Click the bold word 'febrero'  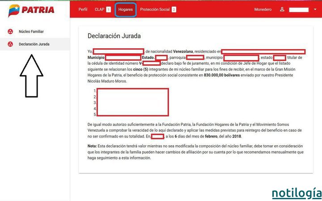pyautogui.click(x=211, y=136)
